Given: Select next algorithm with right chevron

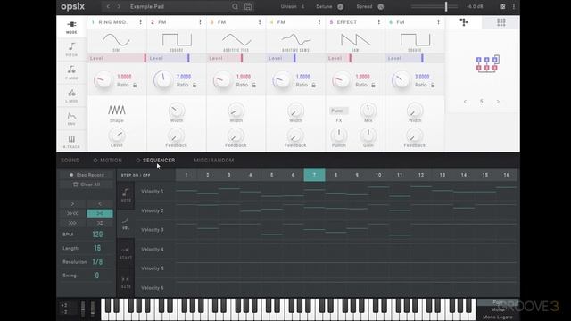Looking at the screenshot, I should pos(498,102).
